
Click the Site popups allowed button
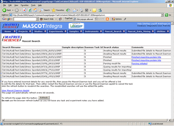click(83, 19)
